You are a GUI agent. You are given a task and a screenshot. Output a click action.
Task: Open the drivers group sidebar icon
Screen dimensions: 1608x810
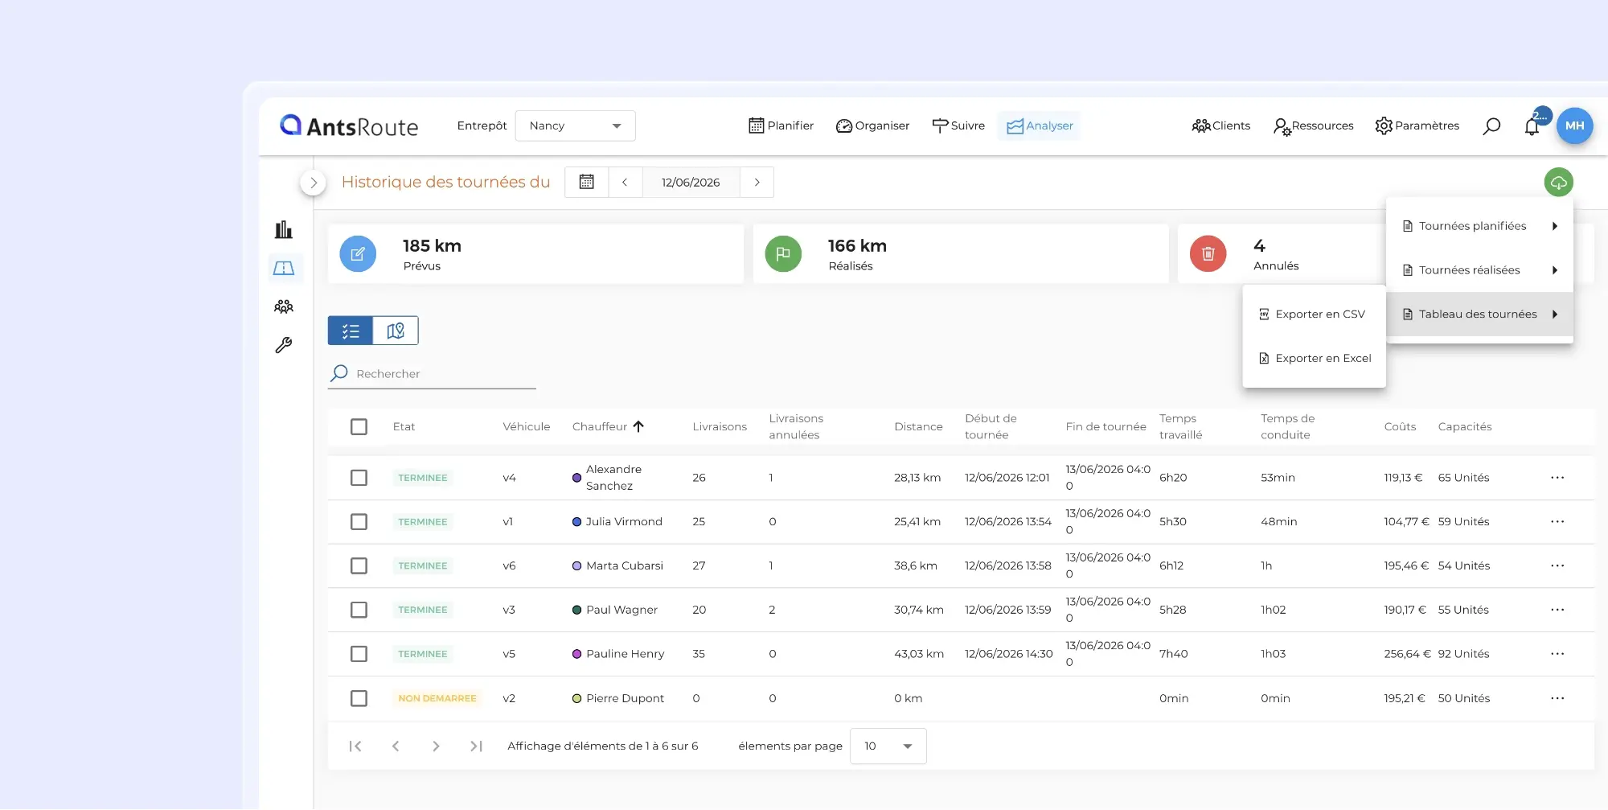[x=284, y=306]
